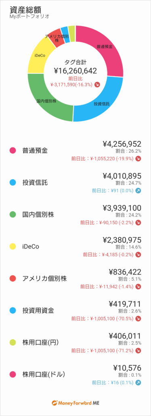151x416 pixels.
Task: Click the blue up-arrow icon for 株用口座(ドル)
Action: click(138, 382)
